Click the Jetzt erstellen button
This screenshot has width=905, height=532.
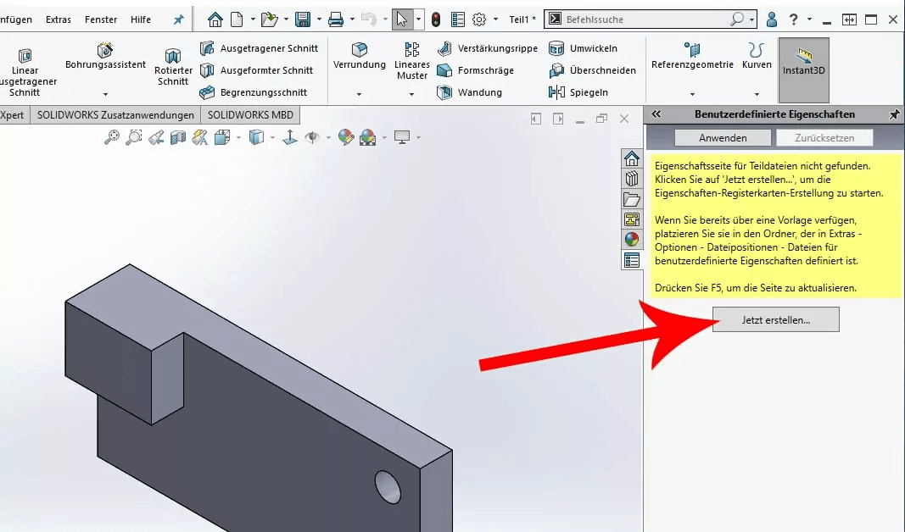[x=774, y=319]
